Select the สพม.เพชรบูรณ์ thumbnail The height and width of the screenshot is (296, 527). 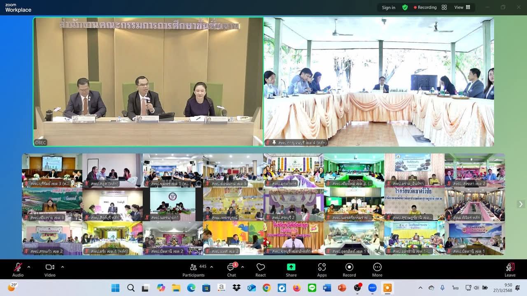233,204
